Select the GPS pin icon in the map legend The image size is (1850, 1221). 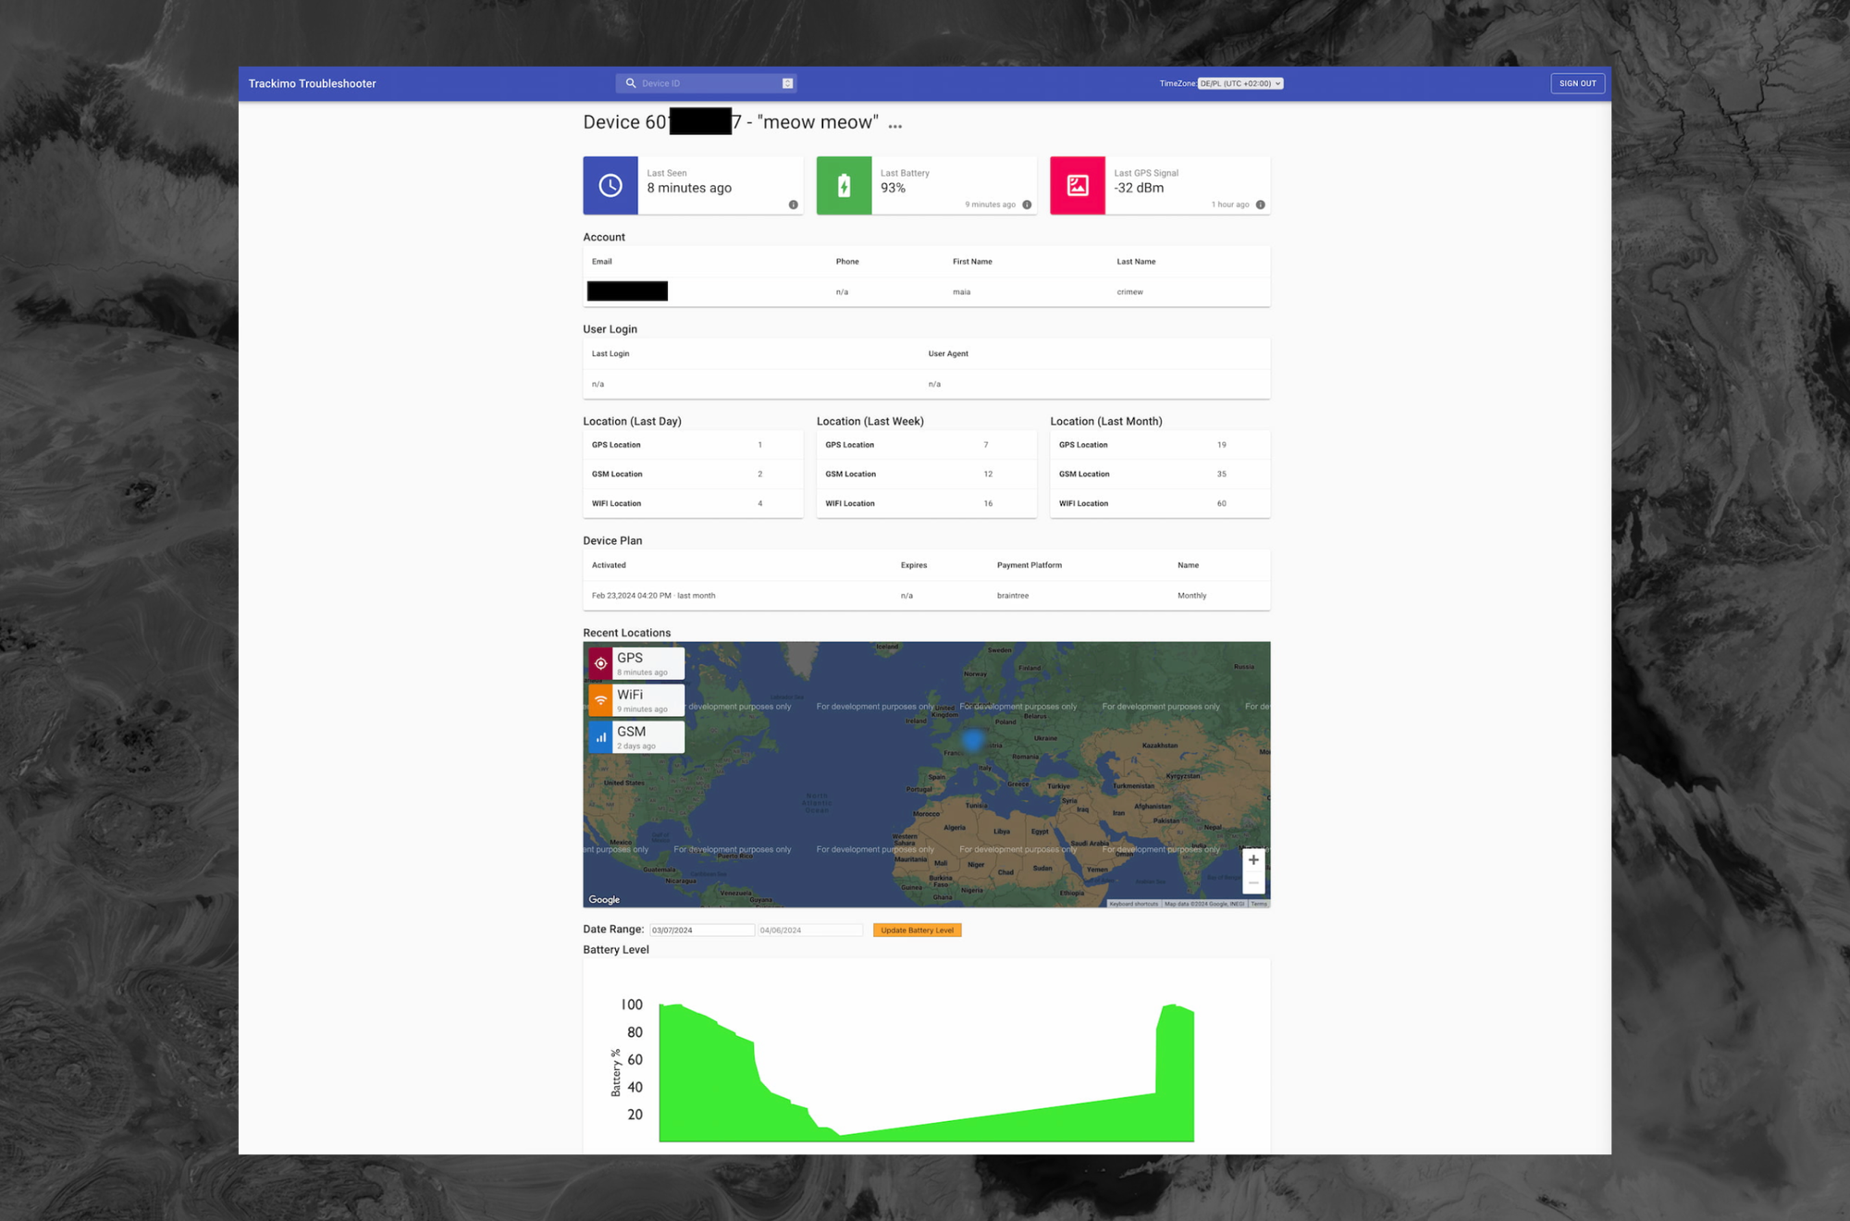tap(601, 662)
